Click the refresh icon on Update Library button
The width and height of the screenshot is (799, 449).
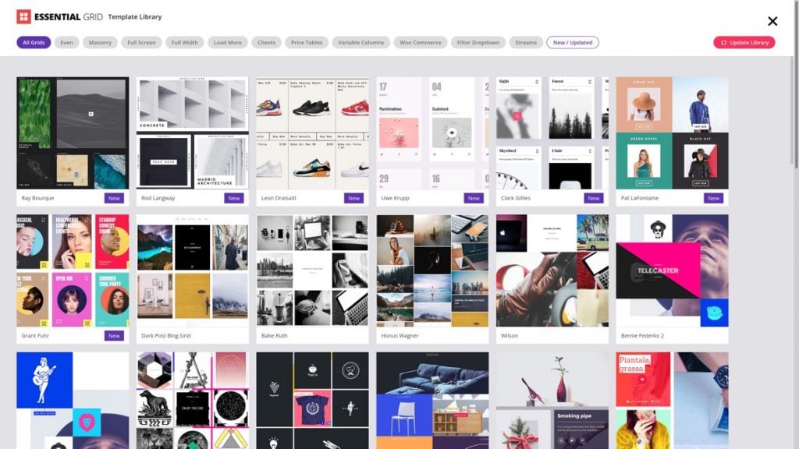coord(726,42)
